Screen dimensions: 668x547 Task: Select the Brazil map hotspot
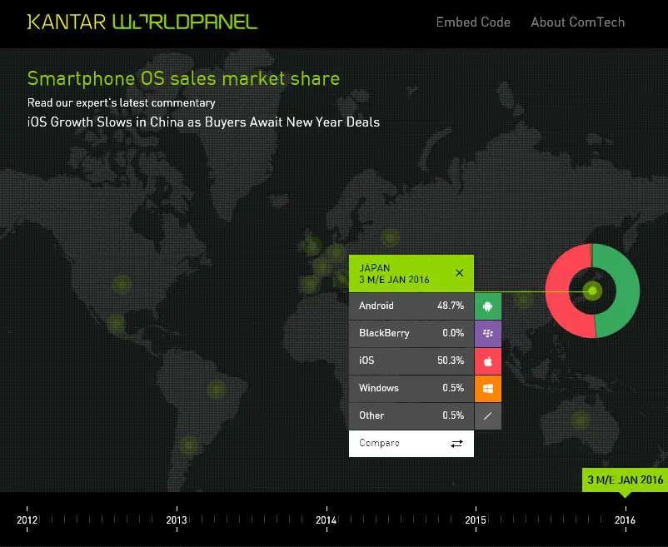217,389
